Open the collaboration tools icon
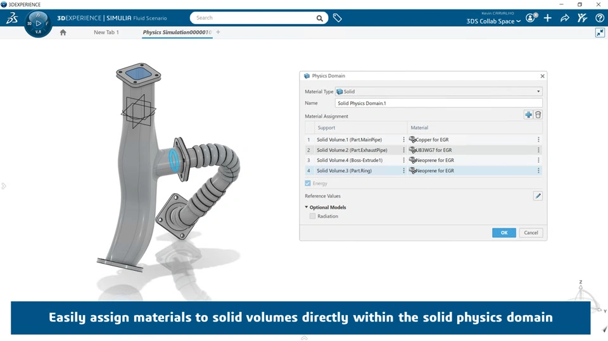Viewport: 608px width, 341px height. (582, 18)
